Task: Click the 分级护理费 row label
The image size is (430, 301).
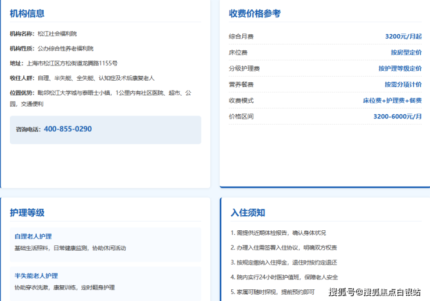Action: [x=244, y=68]
